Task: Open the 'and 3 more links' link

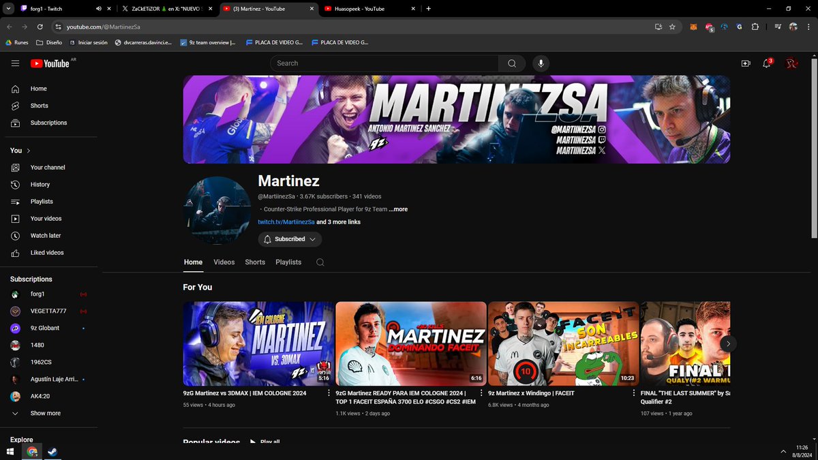Action: coord(339,222)
